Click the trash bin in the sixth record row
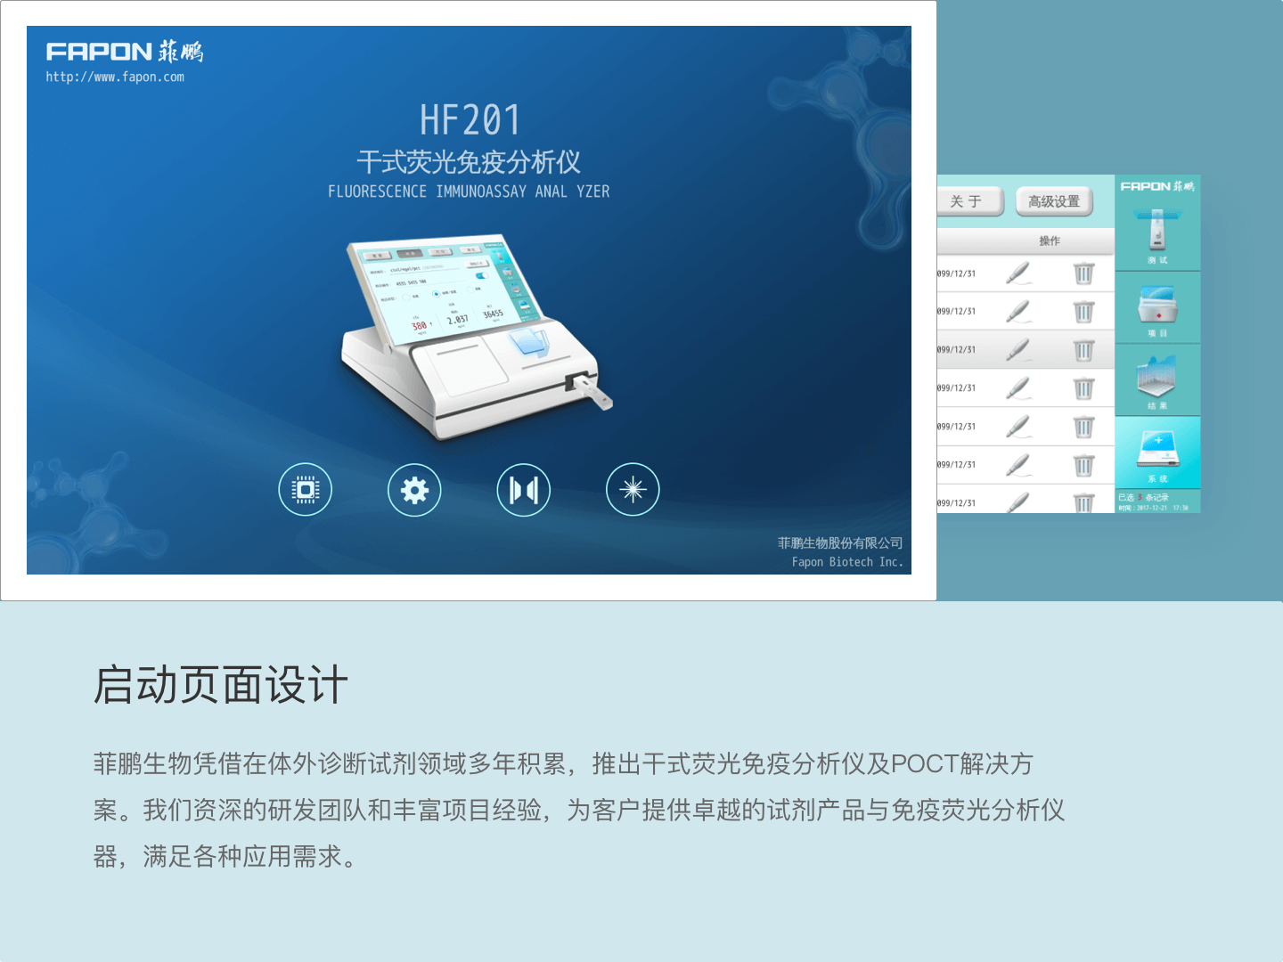Screen dimensions: 1283x962 click(x=1083, y=465)
